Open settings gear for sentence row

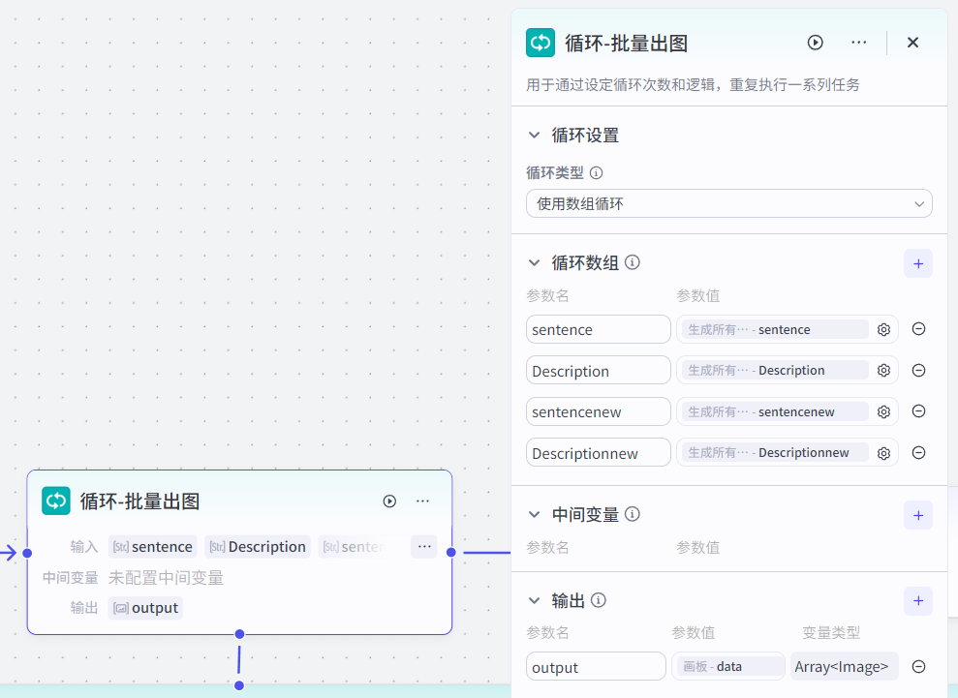883,330
